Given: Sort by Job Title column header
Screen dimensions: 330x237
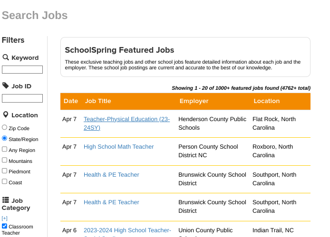Looking at the screenshot, I should coord(98,101).
